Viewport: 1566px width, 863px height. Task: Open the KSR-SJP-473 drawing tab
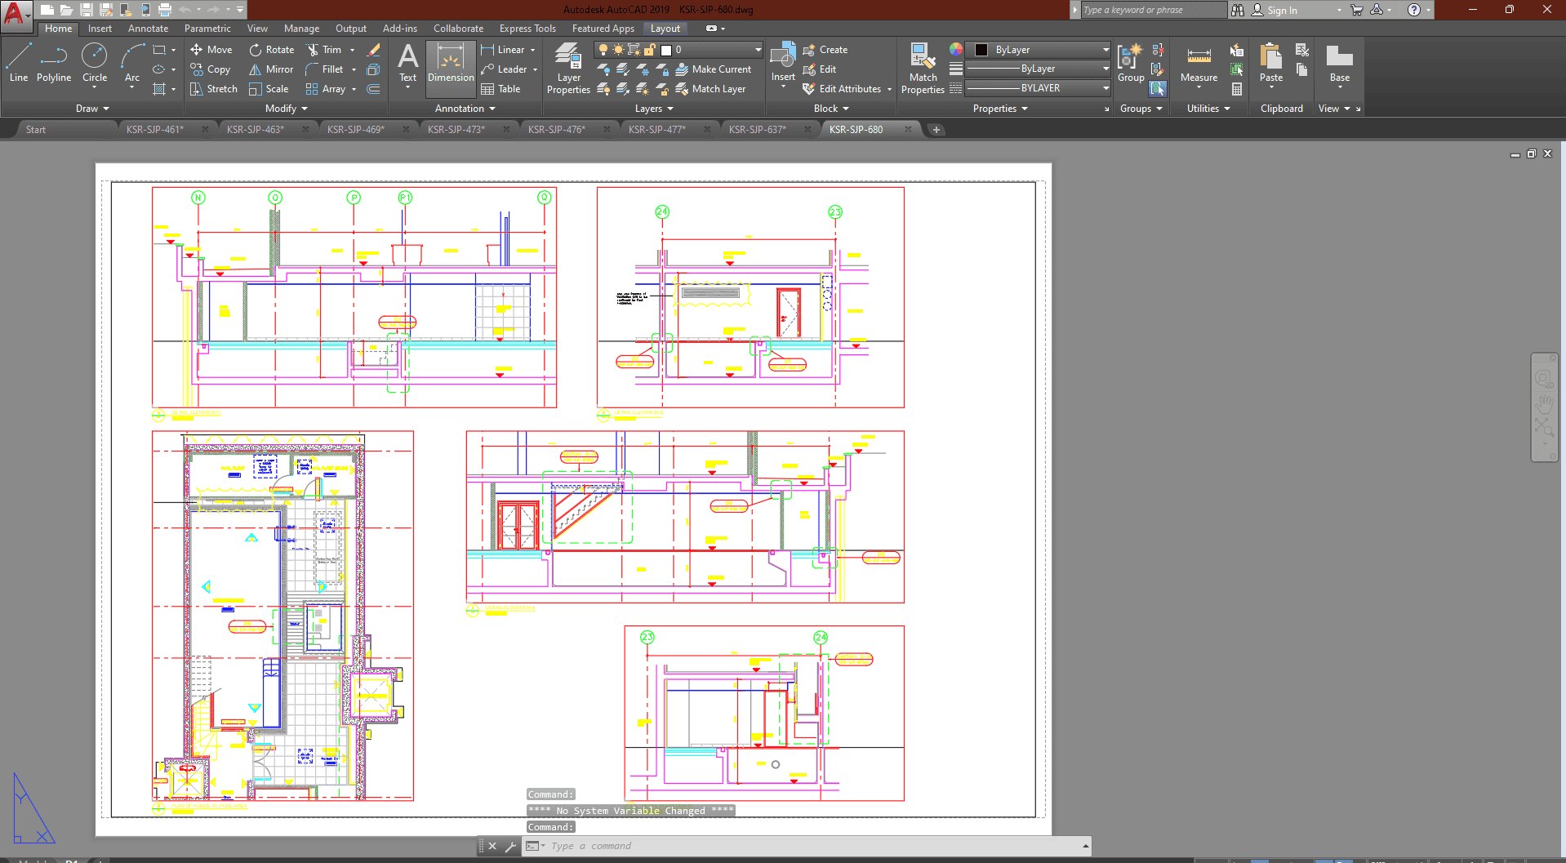[x=456, y=130]
